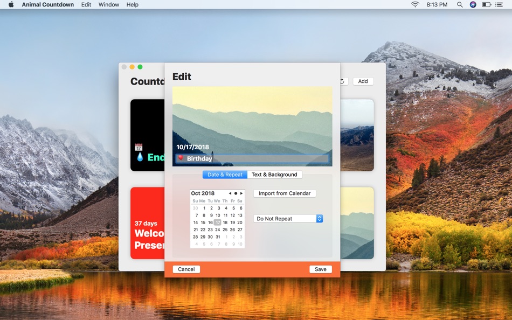512x320 pixels.
Task: Select the red Welcome countdown card
Action: [x=147, y=223]
